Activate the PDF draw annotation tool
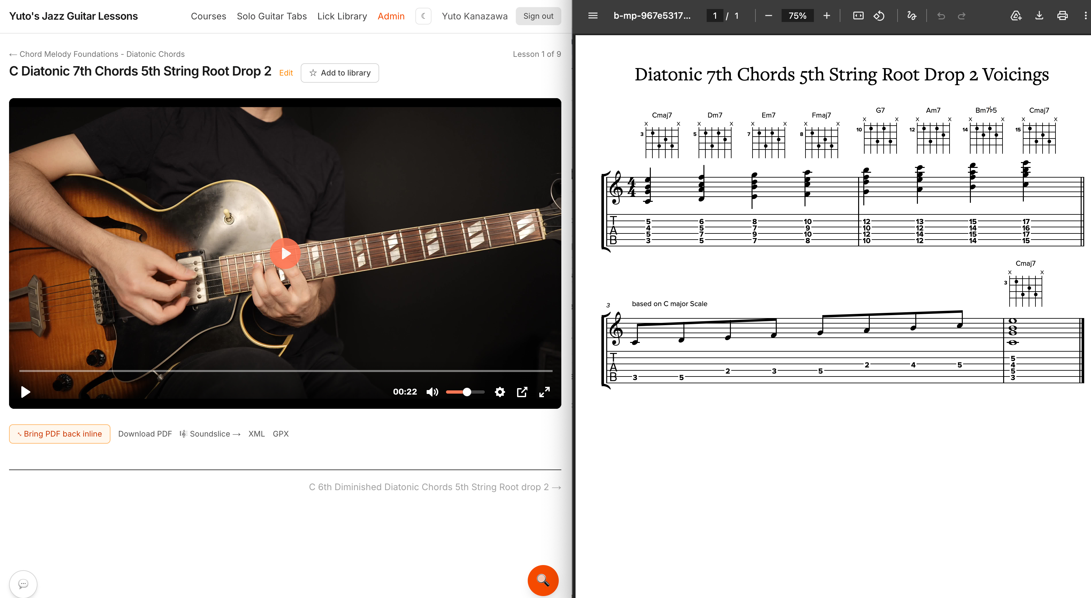 tap(911, 16)
